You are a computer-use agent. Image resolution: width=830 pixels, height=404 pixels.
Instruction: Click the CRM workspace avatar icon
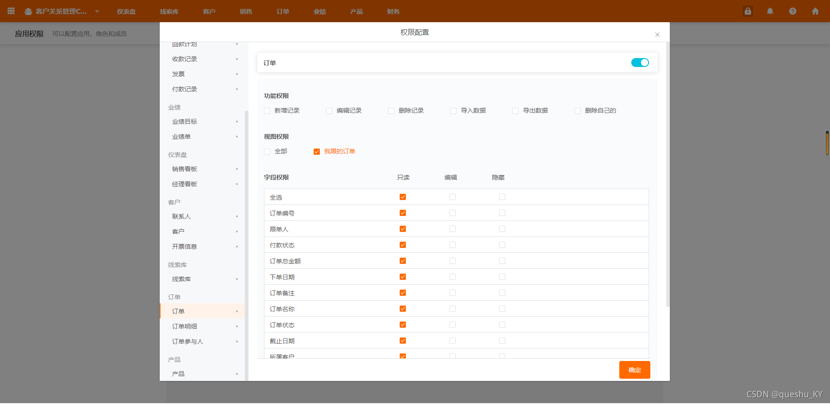28,11
